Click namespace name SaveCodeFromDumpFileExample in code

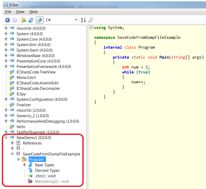tap(149, 37)
